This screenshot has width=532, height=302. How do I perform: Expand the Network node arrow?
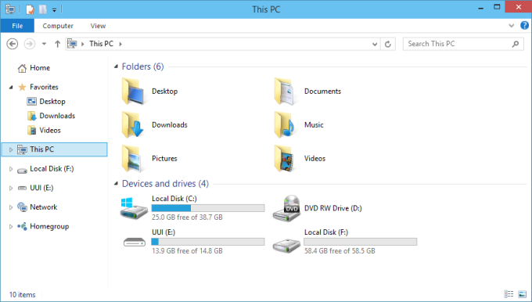11,207
